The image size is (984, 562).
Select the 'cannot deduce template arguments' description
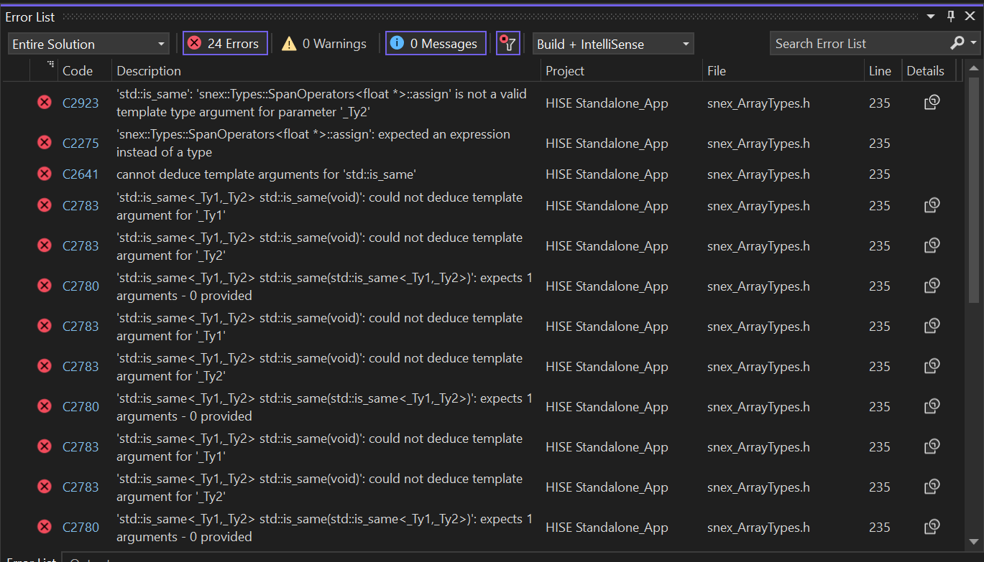267,174
